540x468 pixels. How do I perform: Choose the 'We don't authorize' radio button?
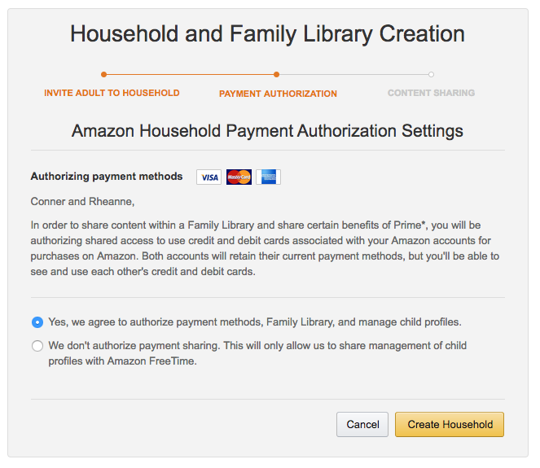[x=37, y=346]
